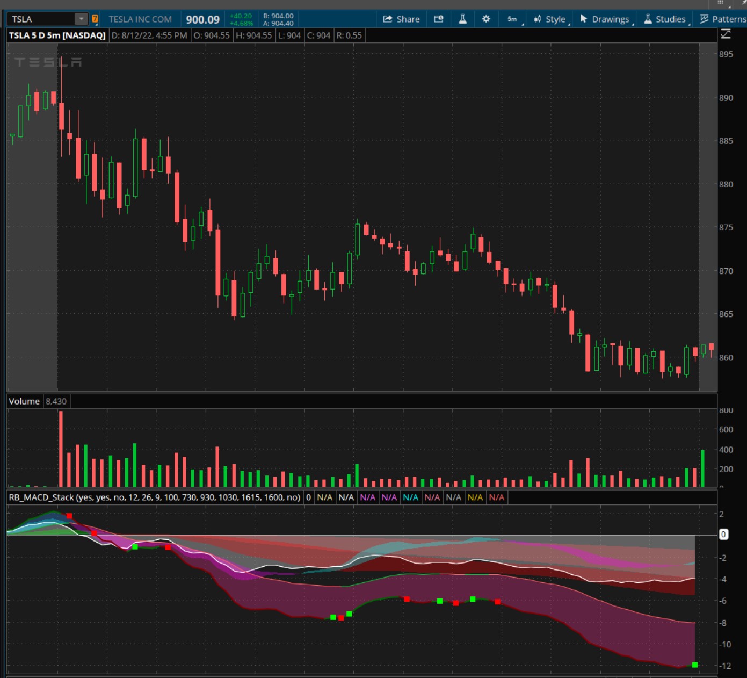747x678 pixels.
Task: Click the line-chart icon above the price axis
Action: click(x=726, y=34)
